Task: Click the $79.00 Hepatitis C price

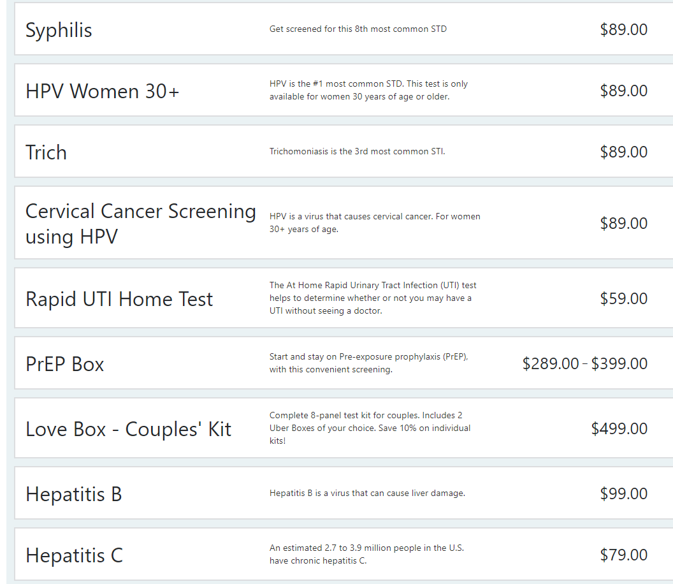Action: [623, 555]
